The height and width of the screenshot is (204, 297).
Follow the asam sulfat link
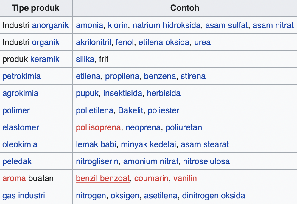pos(226,25)
